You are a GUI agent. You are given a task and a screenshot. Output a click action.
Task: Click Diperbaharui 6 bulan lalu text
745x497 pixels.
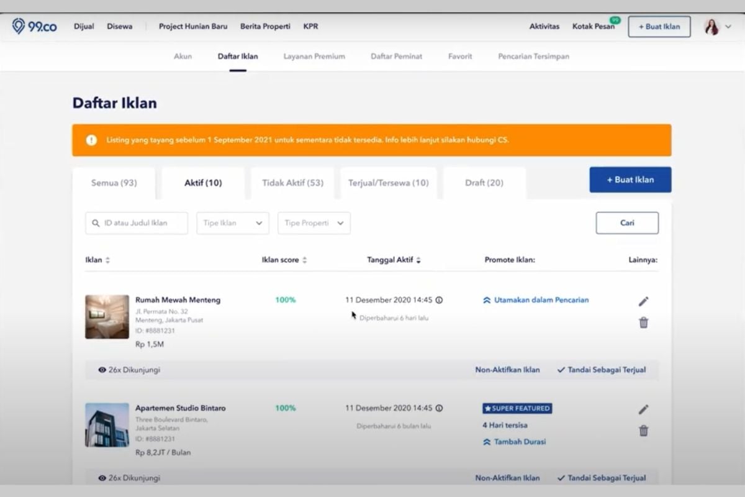point(394,426)
